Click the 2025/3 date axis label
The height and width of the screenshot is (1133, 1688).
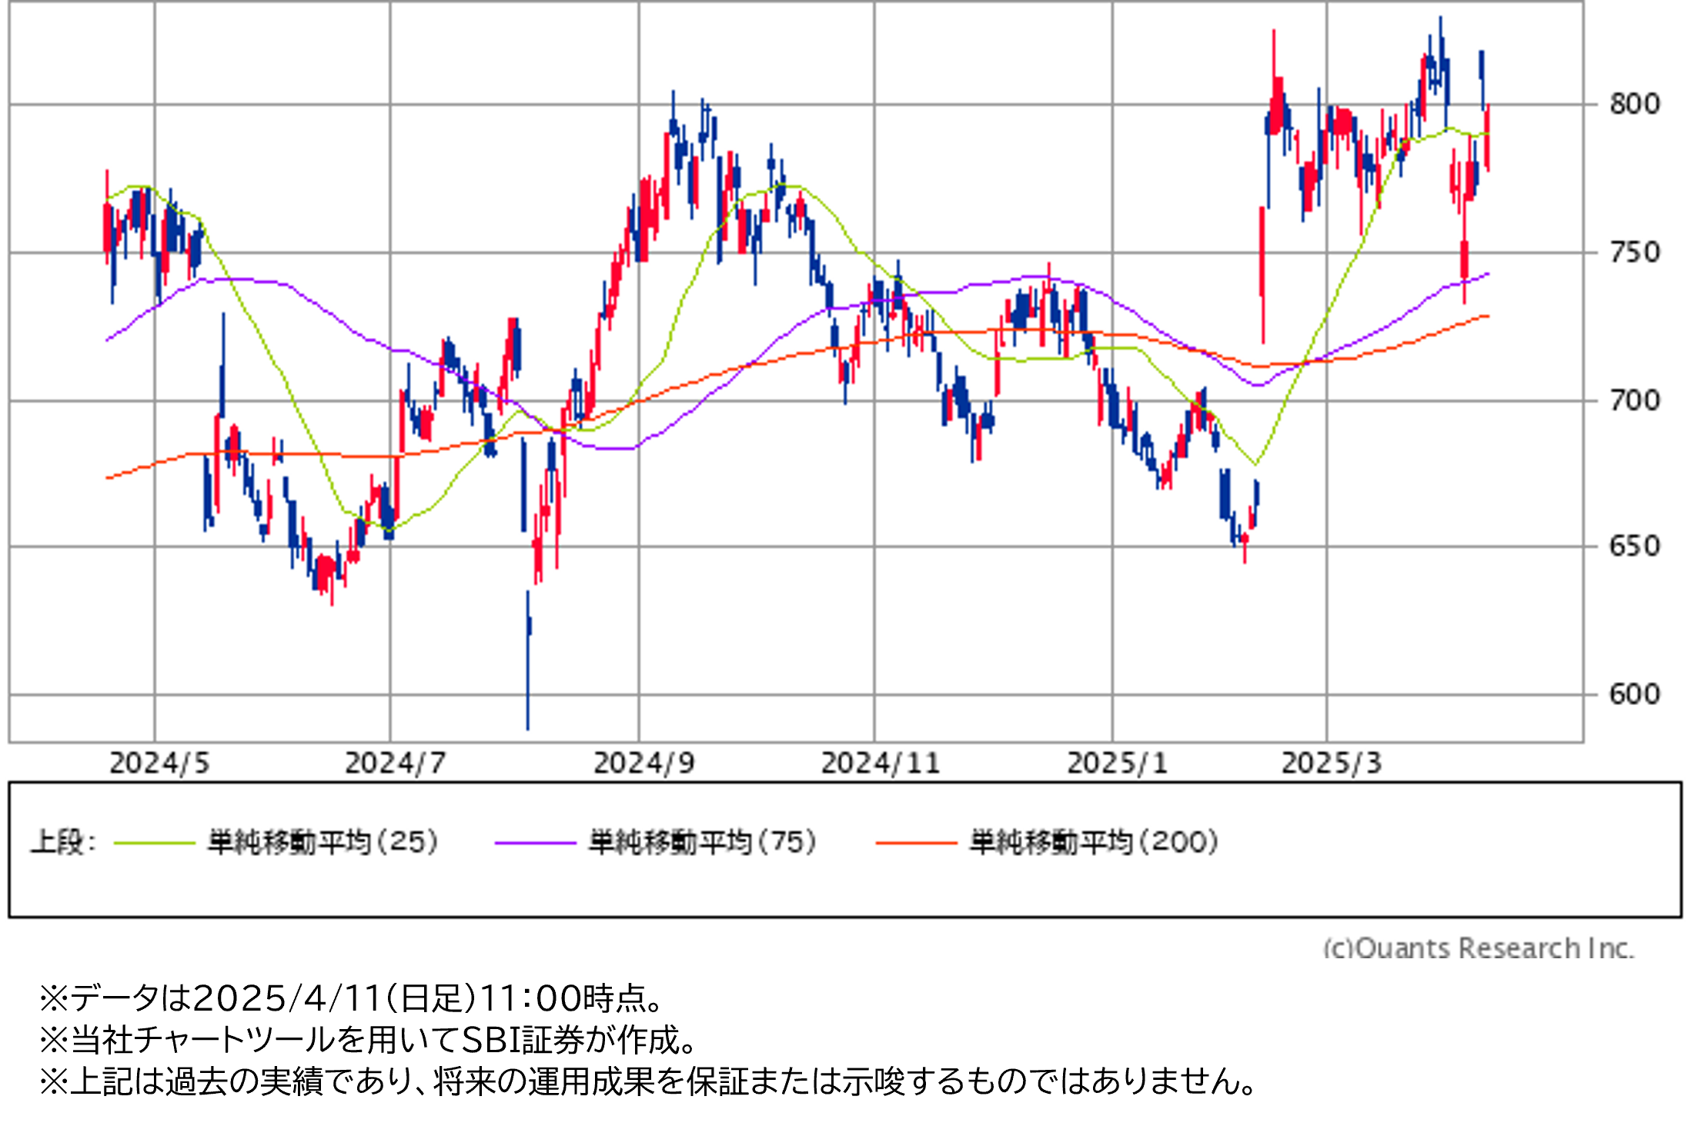click(1331, 764)
